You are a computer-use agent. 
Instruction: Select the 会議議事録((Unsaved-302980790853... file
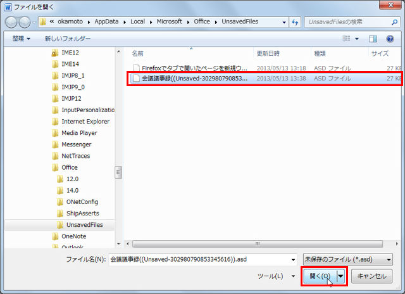point(266,79)
